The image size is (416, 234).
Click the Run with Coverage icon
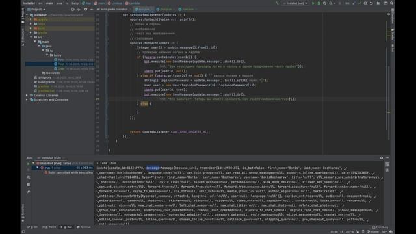324,3
